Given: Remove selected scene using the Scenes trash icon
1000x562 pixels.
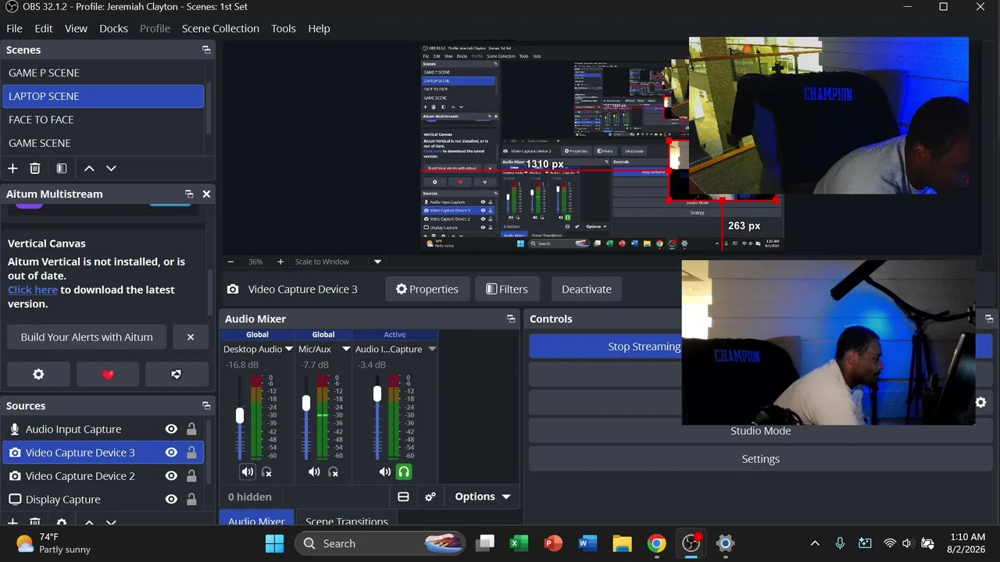Looking at the screenshot, I should point(35,169).
